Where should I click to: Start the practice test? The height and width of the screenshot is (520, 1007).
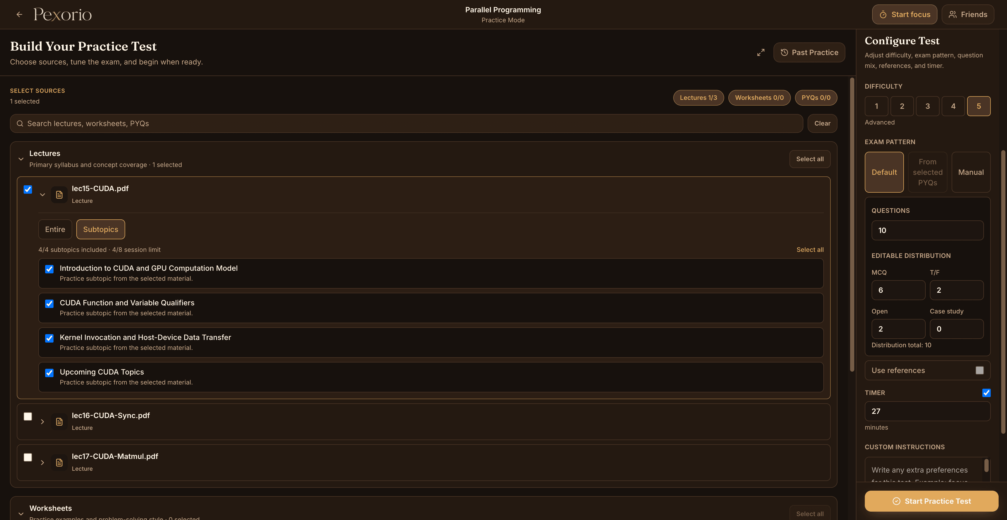(931, 501)
